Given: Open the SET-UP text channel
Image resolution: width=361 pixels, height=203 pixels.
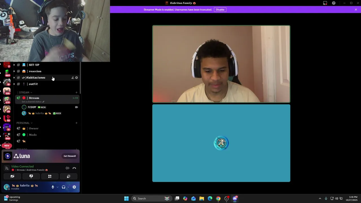Looking at the screenshot, I should pyautogui.click(x=47, y=65).
